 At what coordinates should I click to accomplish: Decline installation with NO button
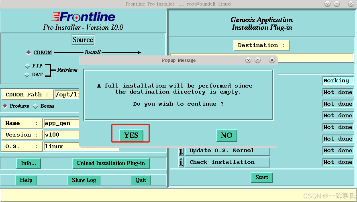tap(226, 135)
